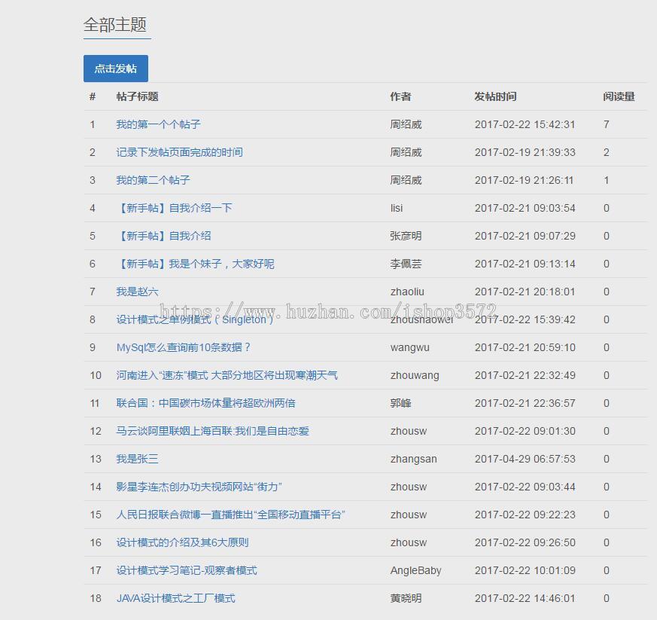The height and width of the screenshot is (620, 657).
Task: Click timestamp 2017-02-22 15:42:31
Action: point(525,124)
